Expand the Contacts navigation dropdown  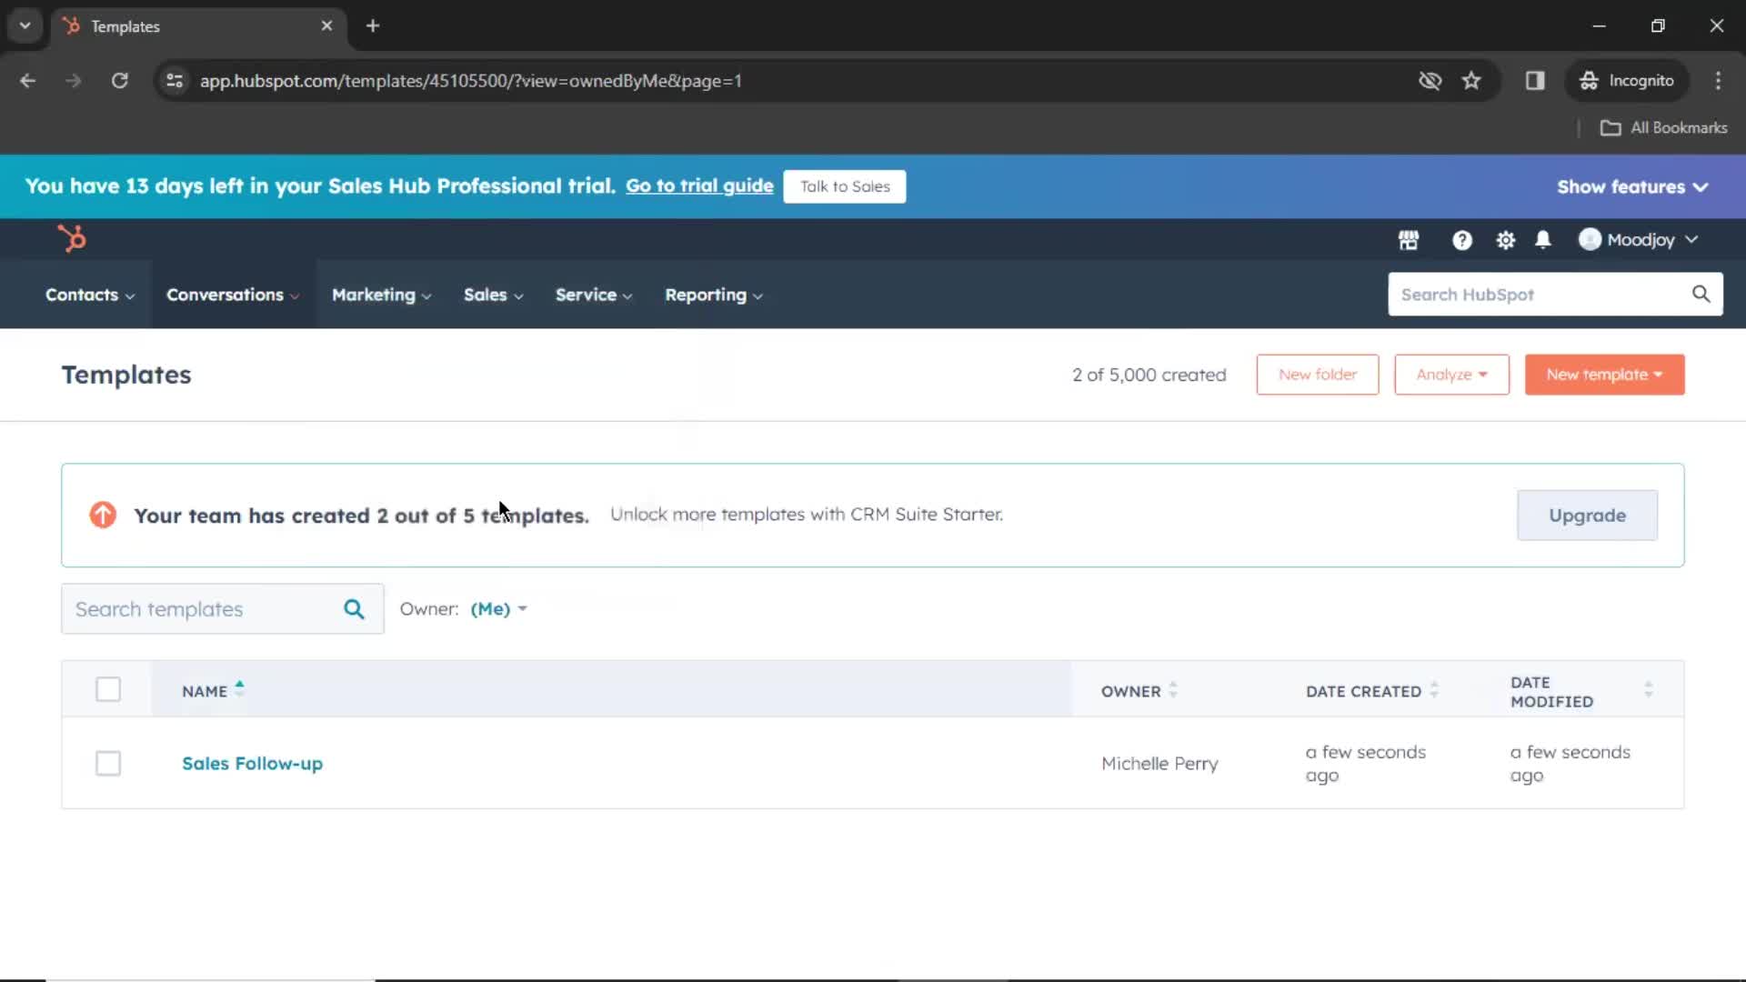[x=87, y=294]
